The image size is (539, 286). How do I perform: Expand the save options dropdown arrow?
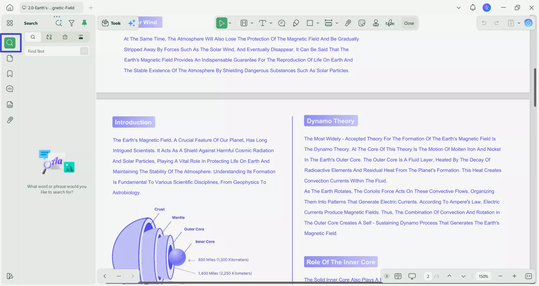tap(519, 23)
